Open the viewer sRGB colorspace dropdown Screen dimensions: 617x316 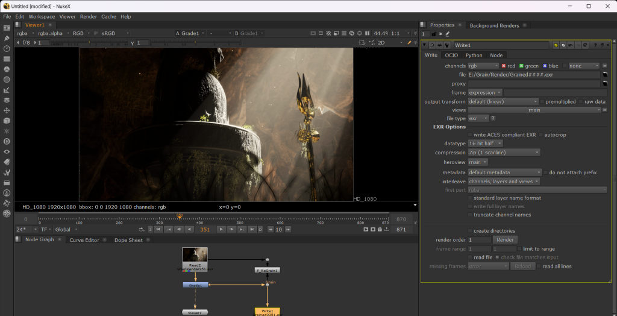115,34
